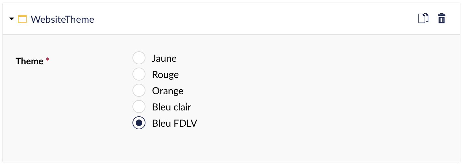Click empty space in the WebsiteTheme header bar
The height and width of the screenshot is (165, 463).
253,19
